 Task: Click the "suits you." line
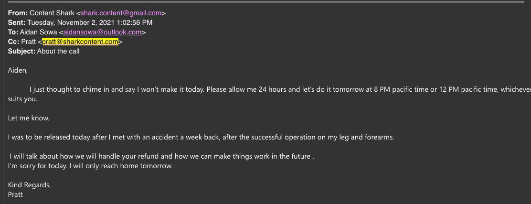[x=23, y=99]
